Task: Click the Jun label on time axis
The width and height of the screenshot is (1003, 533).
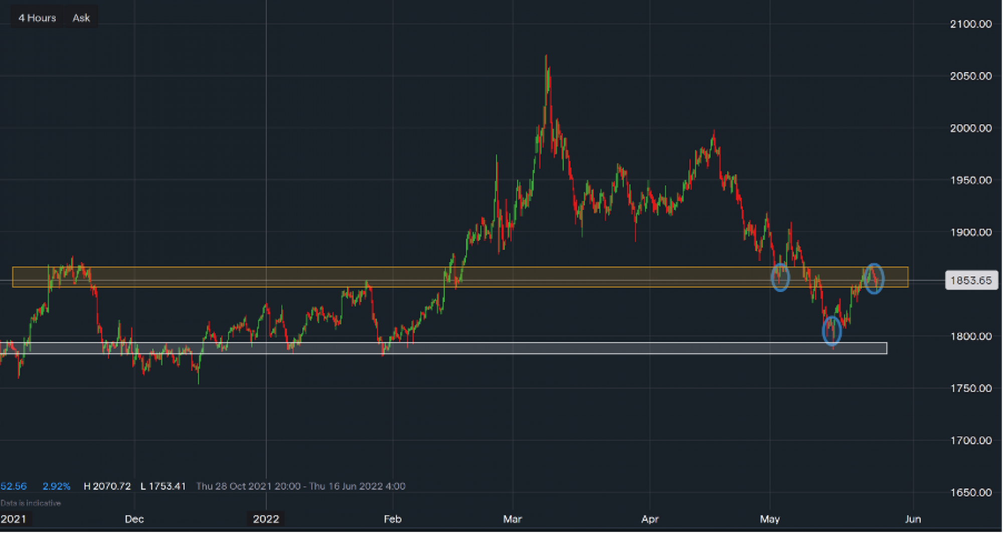Action: [913, 519]
